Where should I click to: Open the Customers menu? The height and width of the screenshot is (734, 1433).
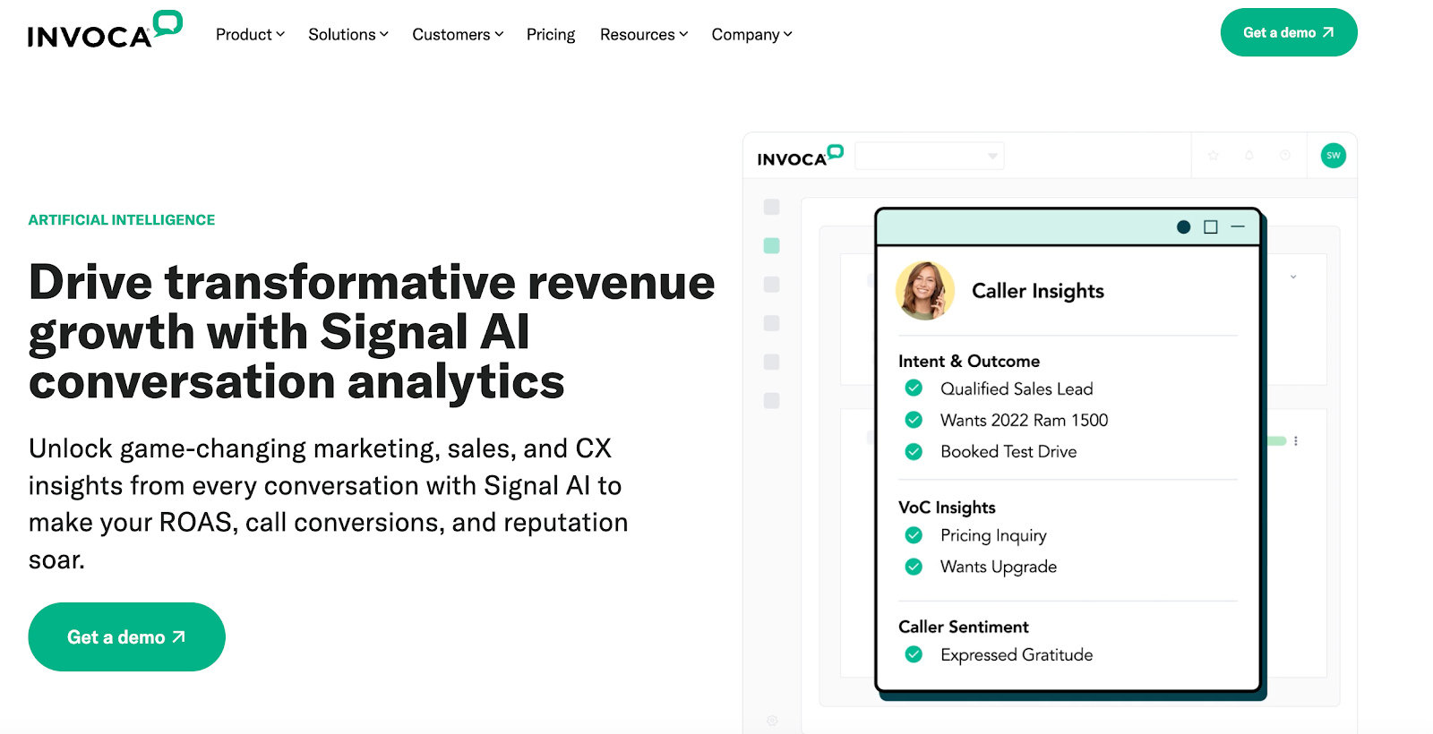[x=458, y=34]
